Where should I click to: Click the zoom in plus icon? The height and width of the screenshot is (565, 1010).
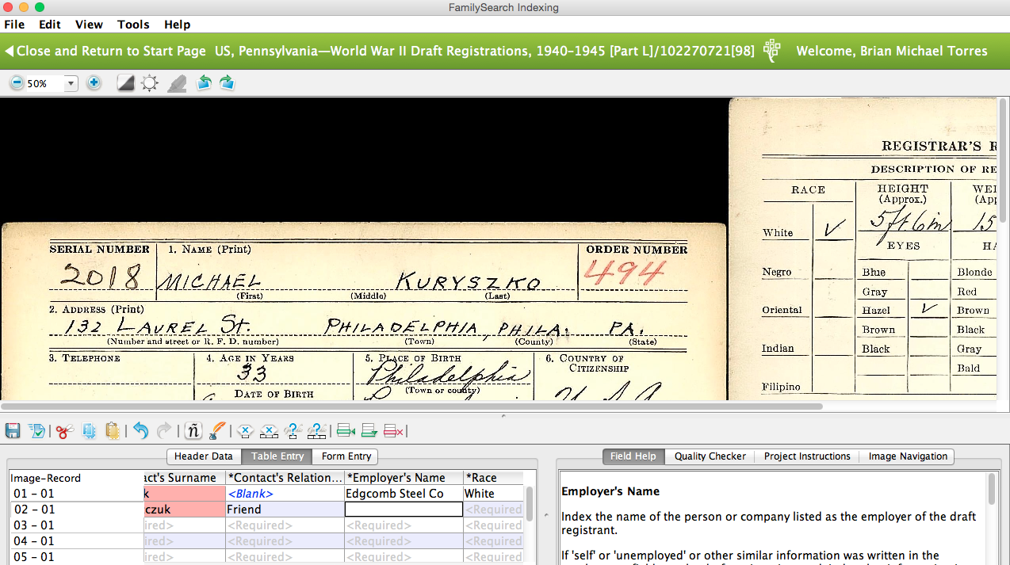[x=94, y=83]
